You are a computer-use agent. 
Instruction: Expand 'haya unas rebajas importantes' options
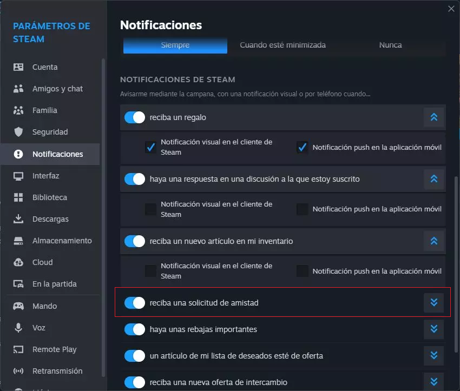(434, 329)
